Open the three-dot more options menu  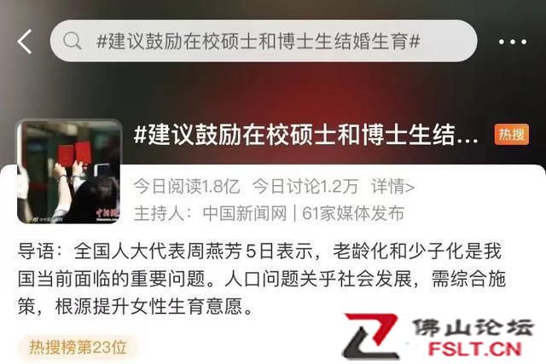coord(512,42)
